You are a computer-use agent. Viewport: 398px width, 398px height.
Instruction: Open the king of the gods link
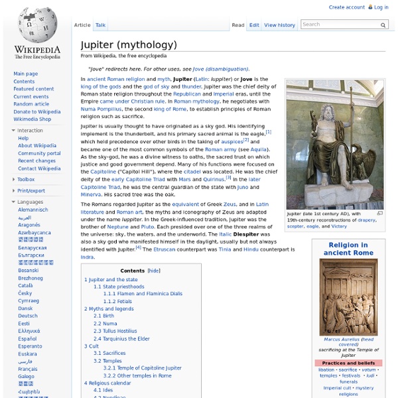tap(101, 86)
